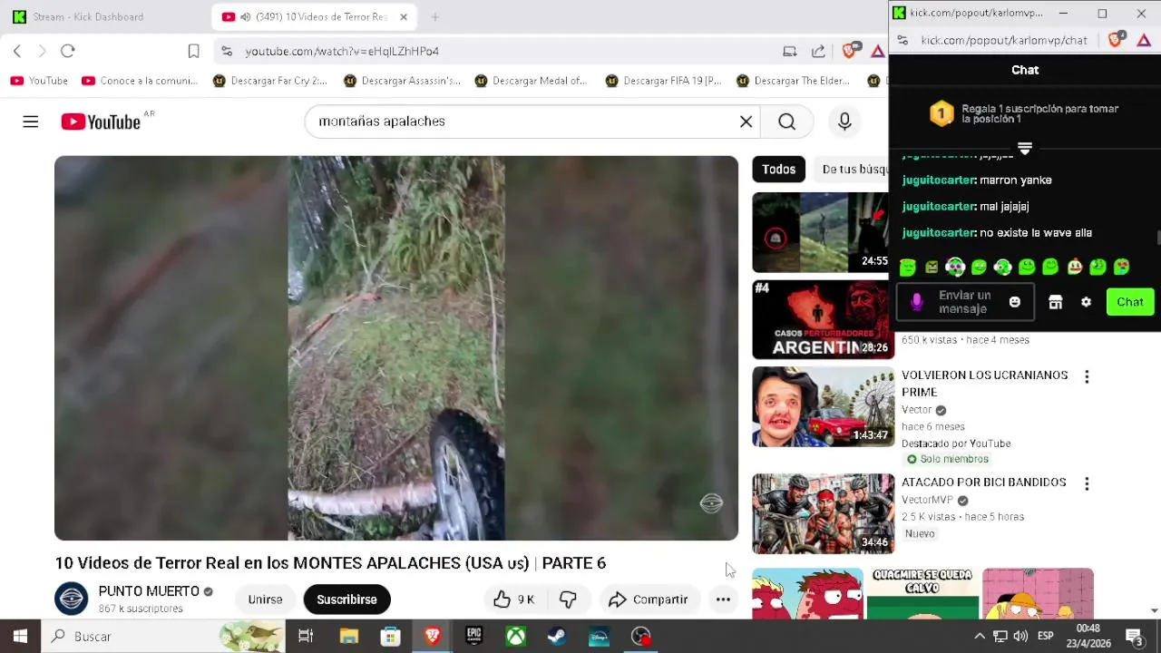The width and height of the screenshot is (1161, 653).
Task: Open the Windows notification center
Action: tap(1135, 637)
